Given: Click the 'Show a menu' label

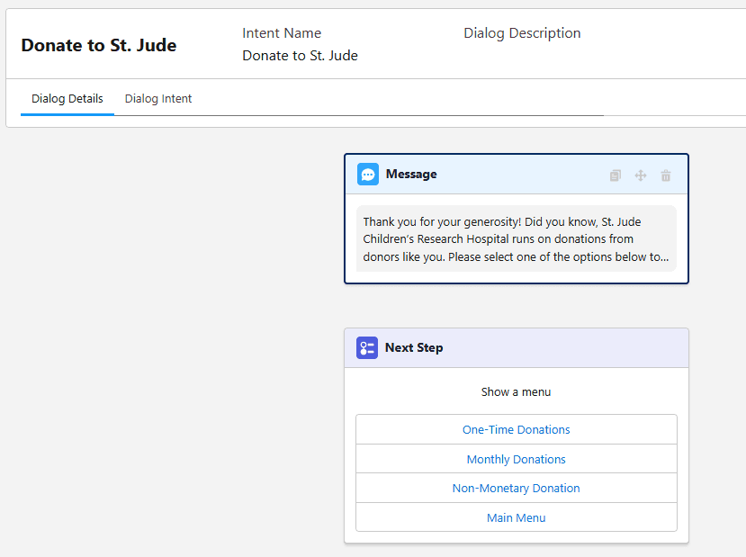Looking at the screenshot, I should pos(516,392).
